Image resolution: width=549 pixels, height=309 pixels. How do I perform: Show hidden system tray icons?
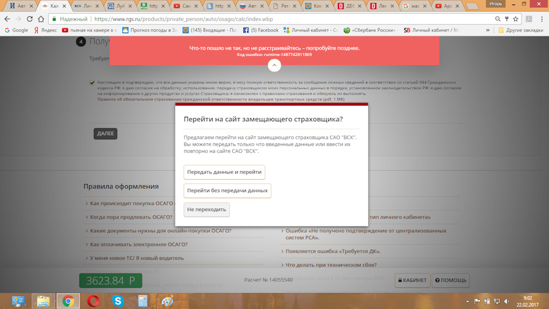click(467, 302)
